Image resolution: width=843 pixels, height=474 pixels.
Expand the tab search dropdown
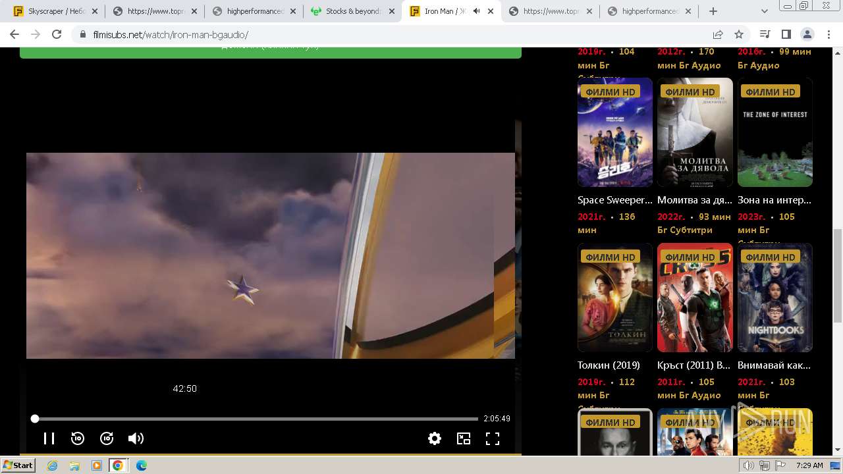point(765,11)
